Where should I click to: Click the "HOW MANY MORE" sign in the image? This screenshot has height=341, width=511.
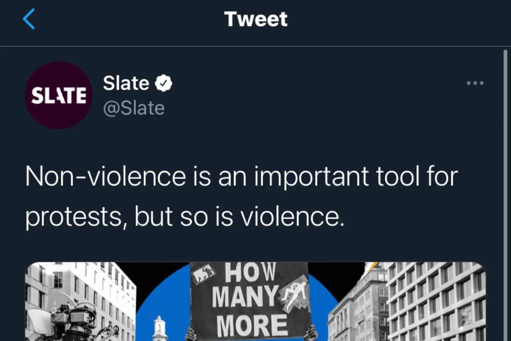click(x=250, y=300)
